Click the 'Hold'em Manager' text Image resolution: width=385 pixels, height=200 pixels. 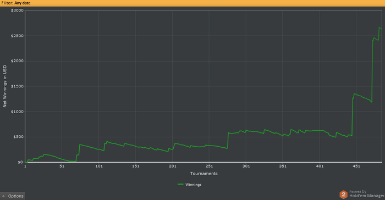pos(367,196)
